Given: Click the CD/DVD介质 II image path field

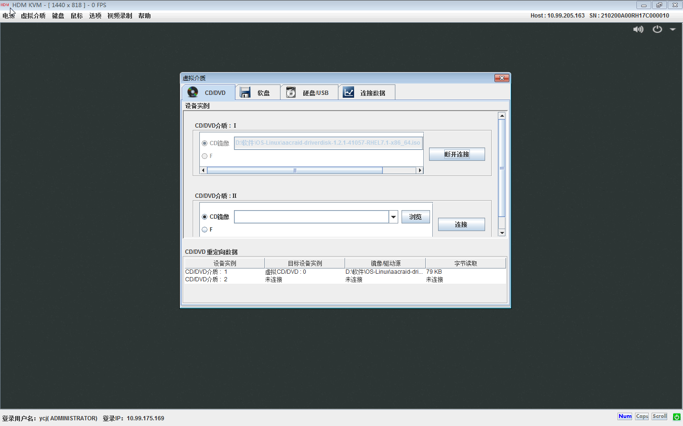Looking at the screenshot, I should 311,217.
